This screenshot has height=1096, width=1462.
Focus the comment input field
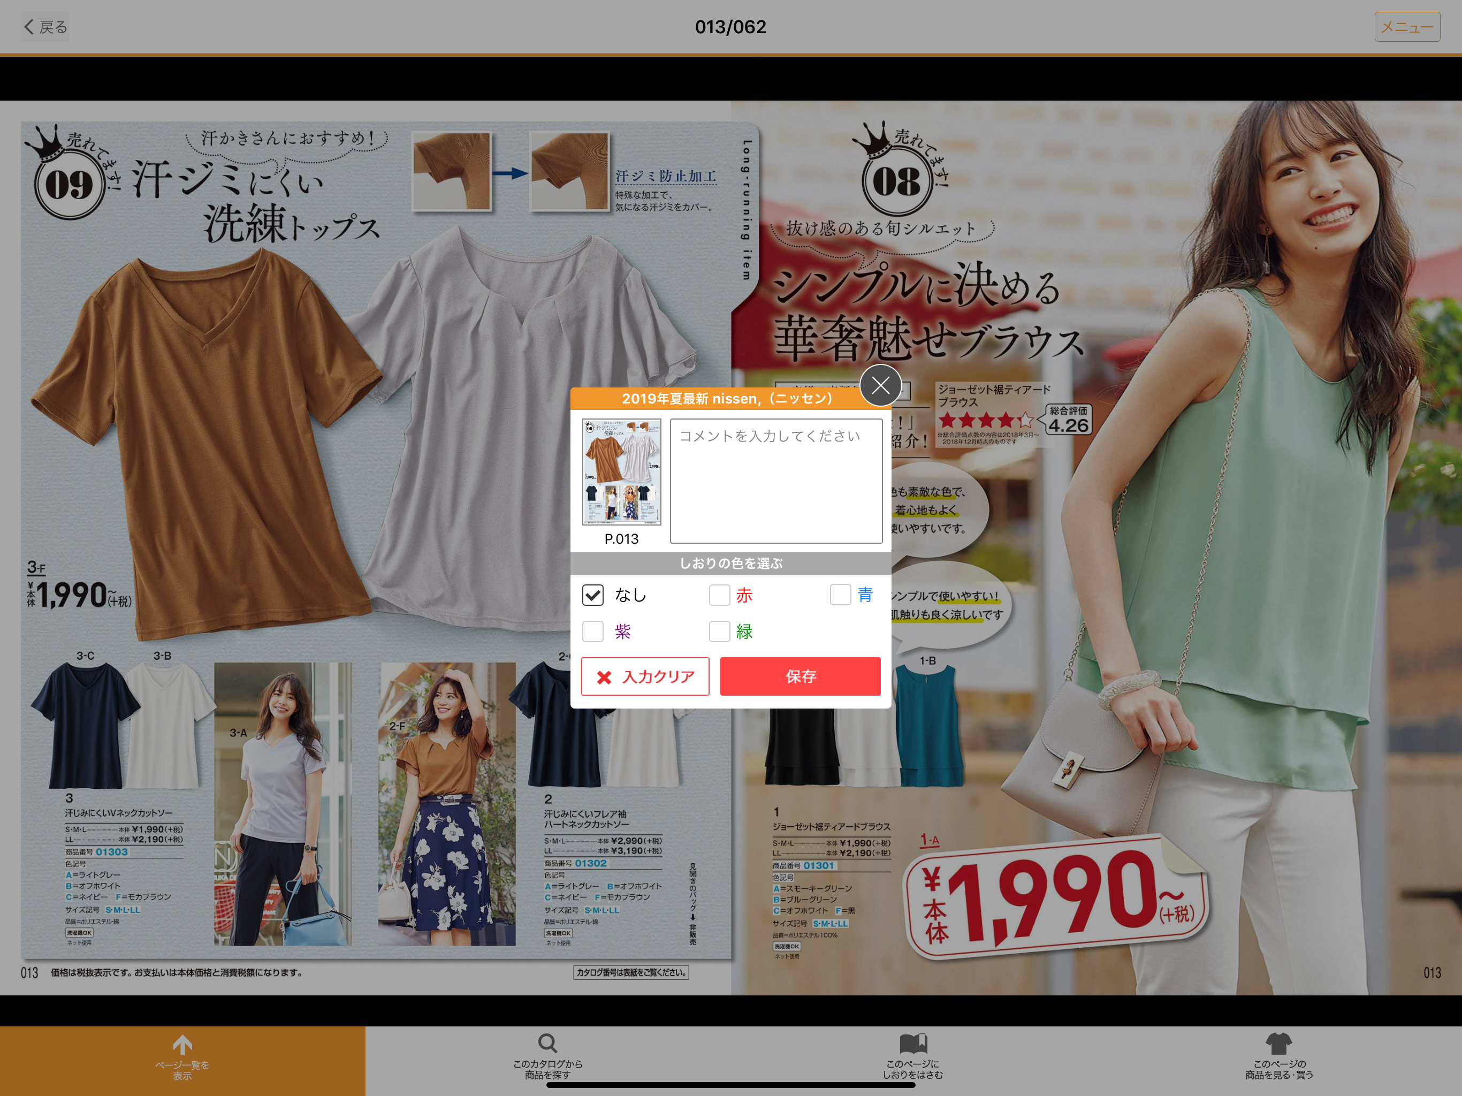[x=776, y=481]
